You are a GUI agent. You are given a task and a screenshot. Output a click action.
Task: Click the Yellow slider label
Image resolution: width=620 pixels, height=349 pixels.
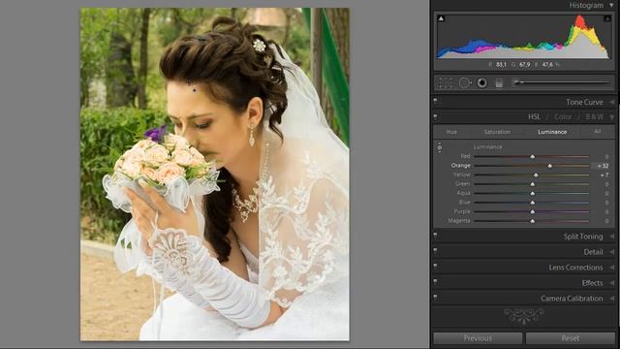click(461, 174)
